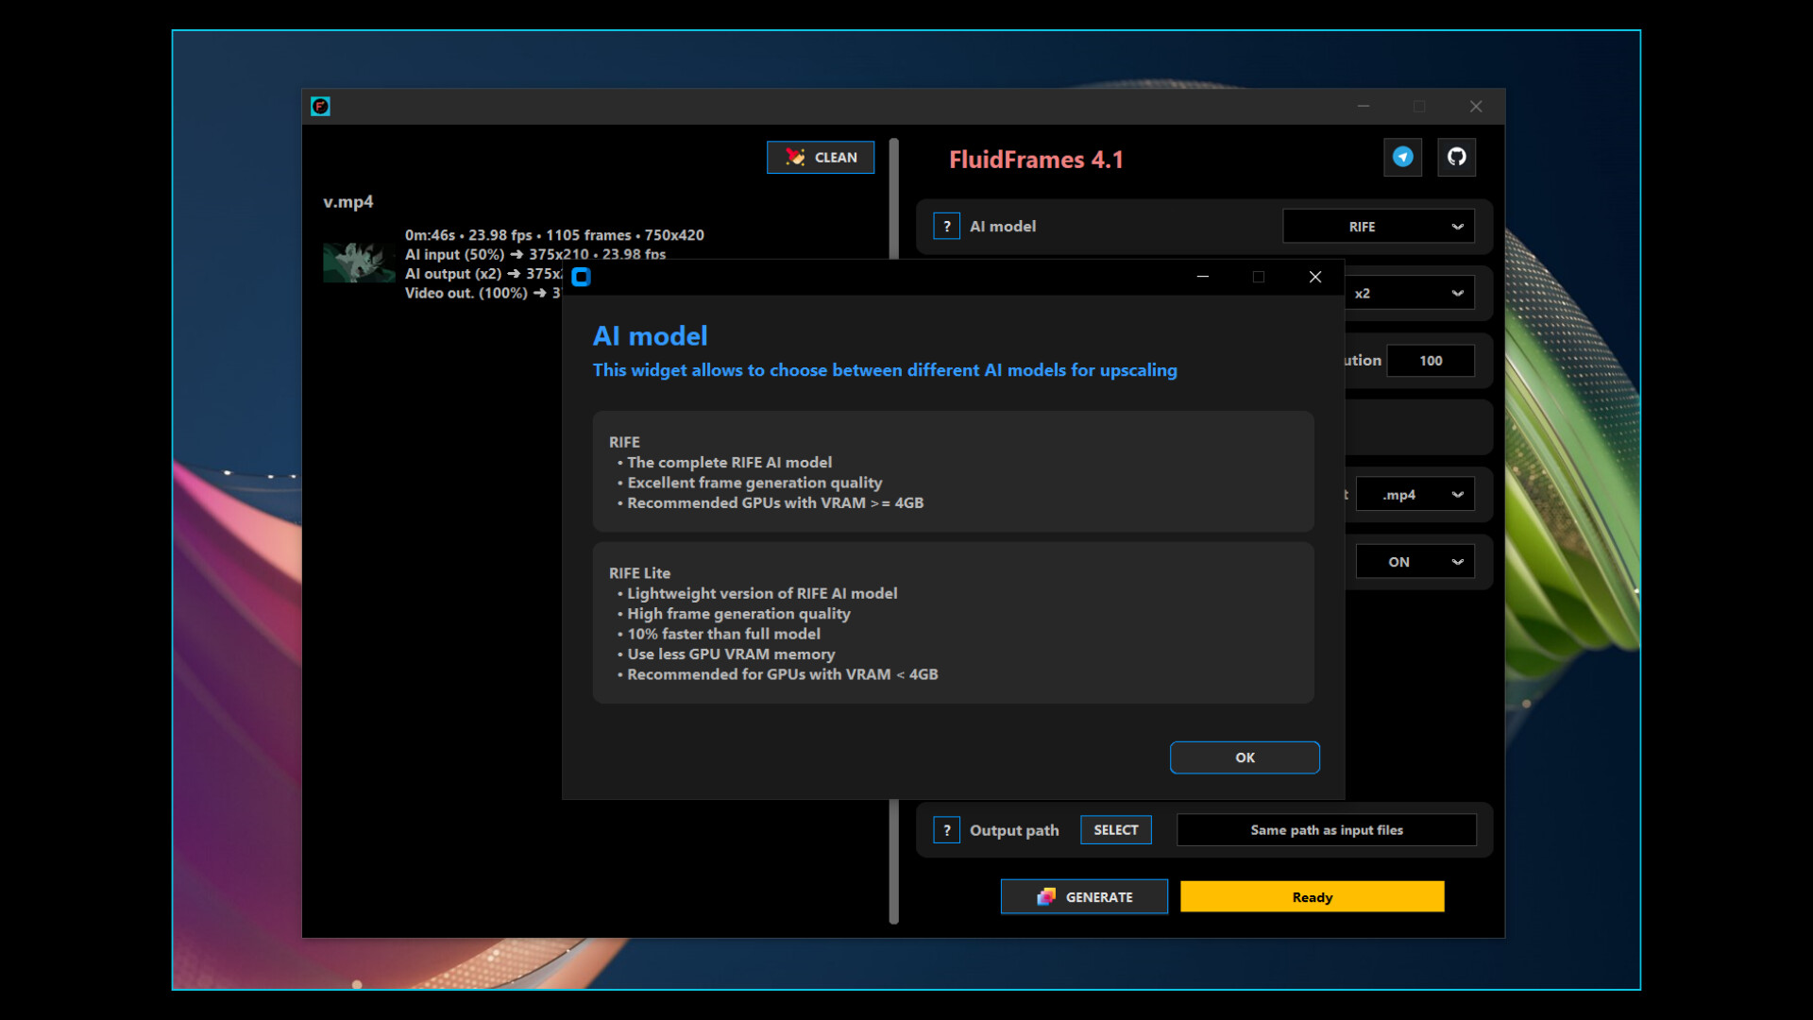This screenshot has width=1813, height=1020.
Task: Click the question mark beside Output path
Action: 947,829
